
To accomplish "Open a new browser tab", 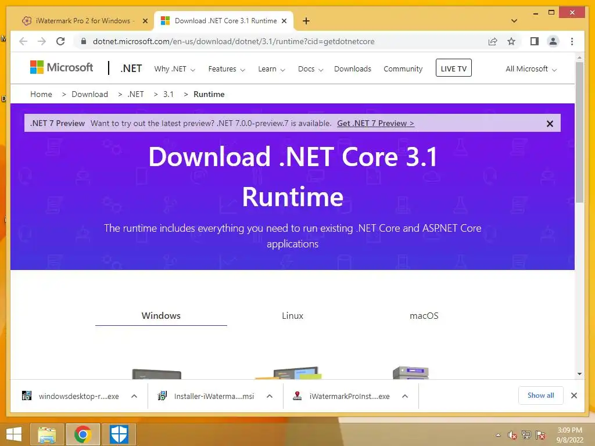I will [x=306, y=21].
